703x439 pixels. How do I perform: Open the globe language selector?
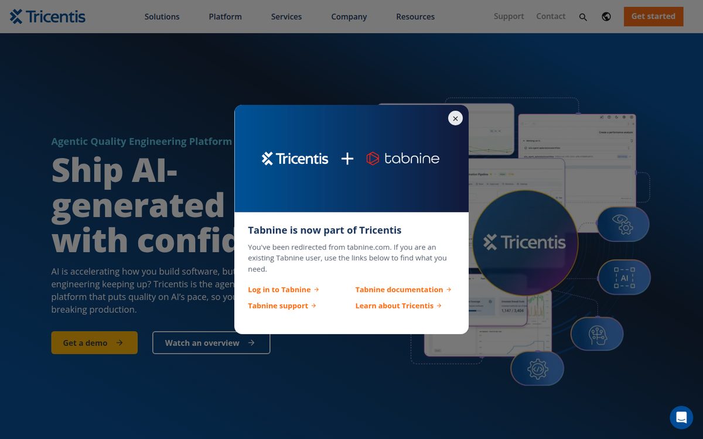pos(606,17)
